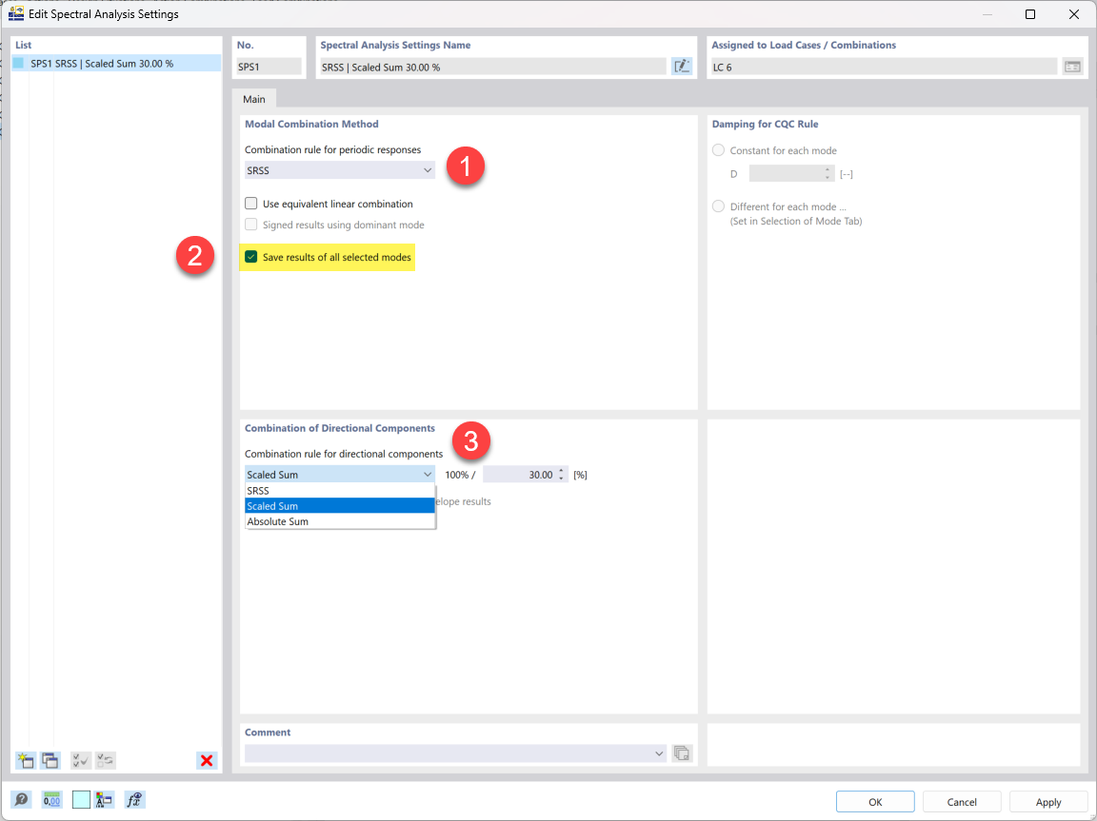Click the cyan color swatch in the bottom toolbar

81,799
